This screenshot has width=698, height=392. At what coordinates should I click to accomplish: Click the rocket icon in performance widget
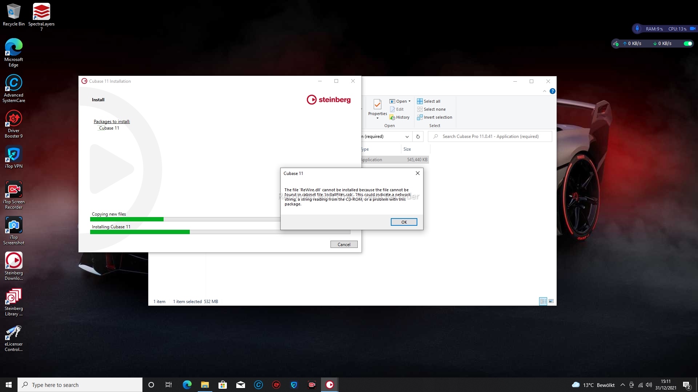637,29
